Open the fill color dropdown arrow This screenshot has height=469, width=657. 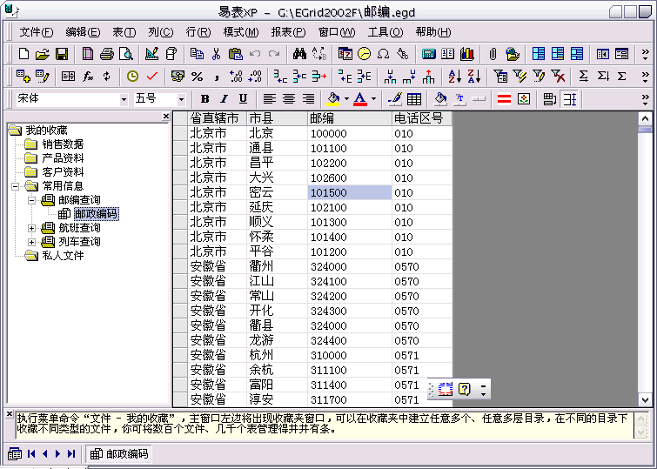pyautogui.click(x=346, y=99)
